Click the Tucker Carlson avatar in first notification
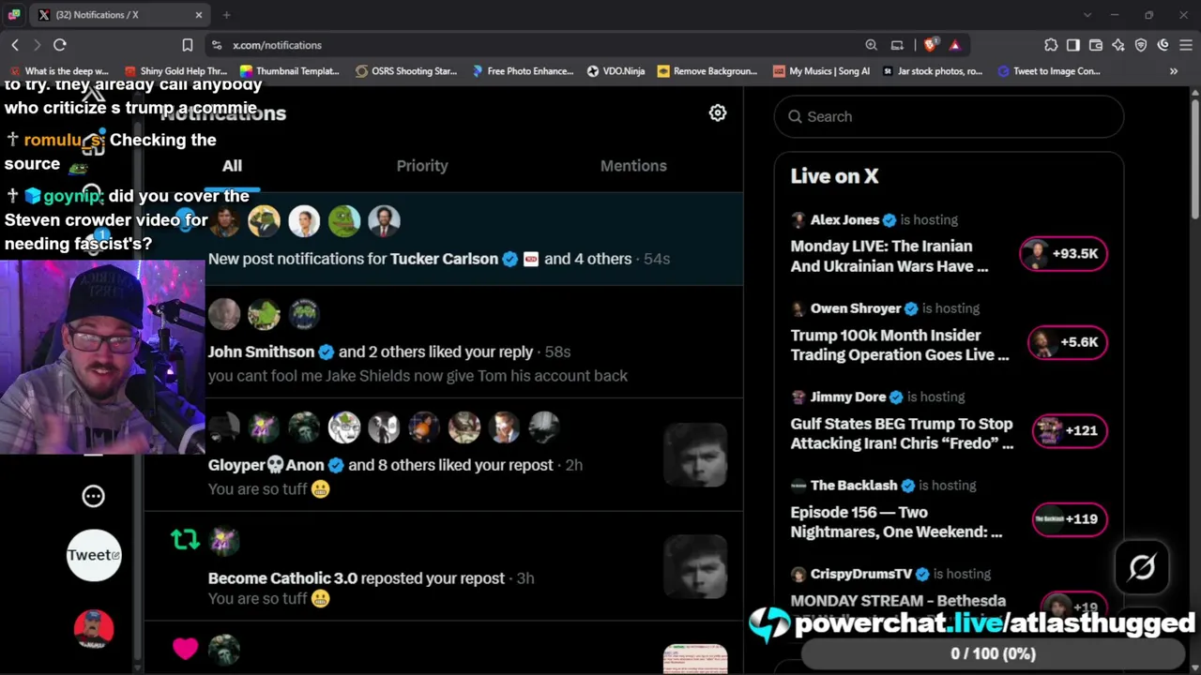Viewport: 1201px width, 675px height. [224, 221]
